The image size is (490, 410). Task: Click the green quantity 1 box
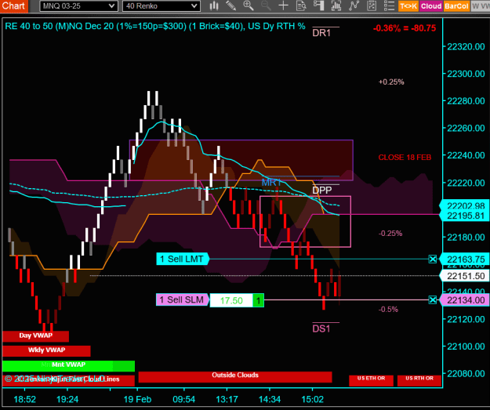click(258, 300)
